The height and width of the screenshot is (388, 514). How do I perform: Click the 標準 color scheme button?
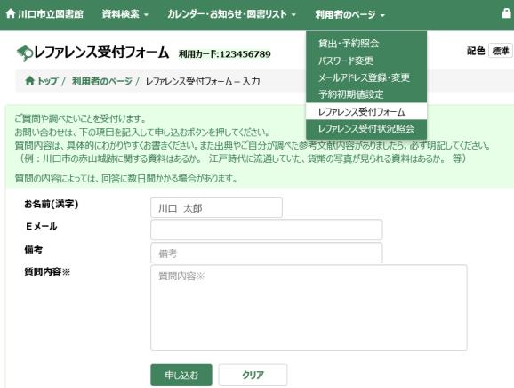coord(501,51)
